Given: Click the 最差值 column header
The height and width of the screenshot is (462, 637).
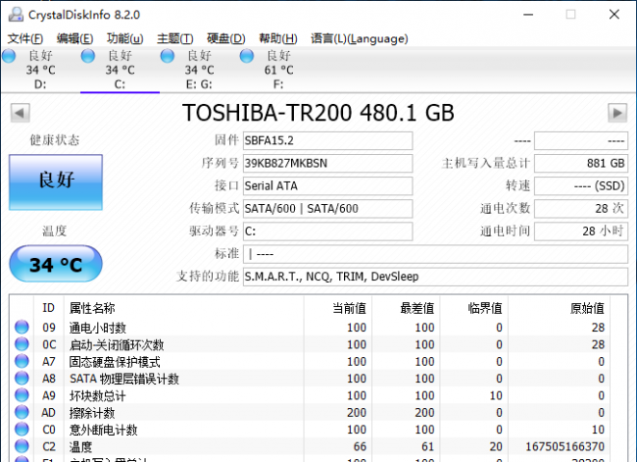Looking at the screenshot, I should [x=406, y=308].
